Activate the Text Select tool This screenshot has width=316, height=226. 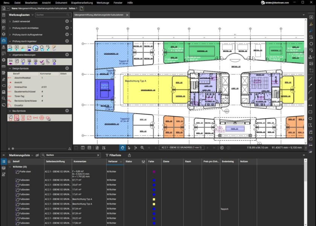pos(136,148)
